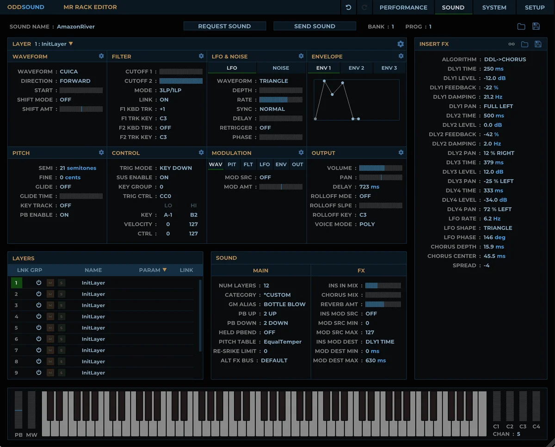The image size is (555, 447).
Task: Save Insert FX preset with floppy icon
Action: click(x=538, y=44)
